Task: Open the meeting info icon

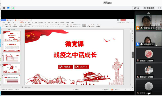Action: click(x=4, y=8)
